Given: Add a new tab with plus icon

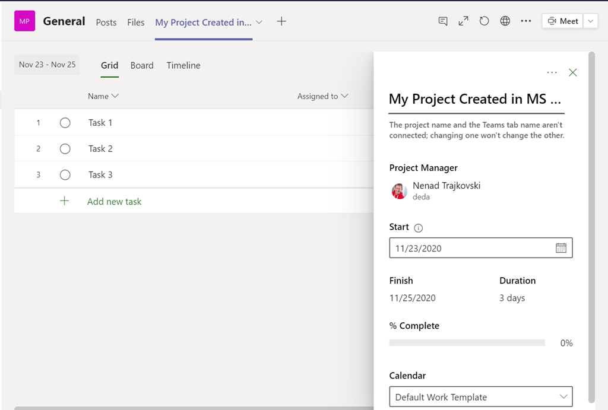Looking at the screenshot, I should tap(281, 21).
